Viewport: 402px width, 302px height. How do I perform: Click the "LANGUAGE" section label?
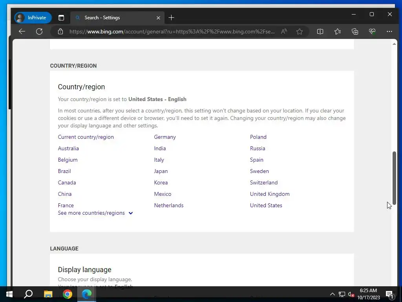pos(64,249)
